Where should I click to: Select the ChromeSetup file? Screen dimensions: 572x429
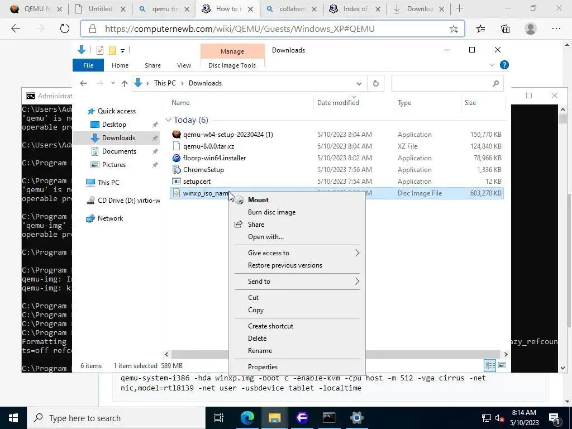tap(203, 169)
